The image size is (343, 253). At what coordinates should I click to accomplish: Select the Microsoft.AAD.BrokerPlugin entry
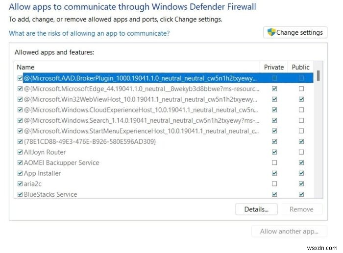click(x=140, y=78)
